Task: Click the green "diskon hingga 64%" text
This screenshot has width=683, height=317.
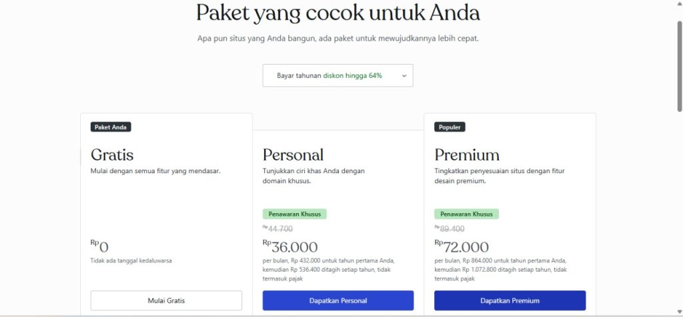Action: coord(352,76)
